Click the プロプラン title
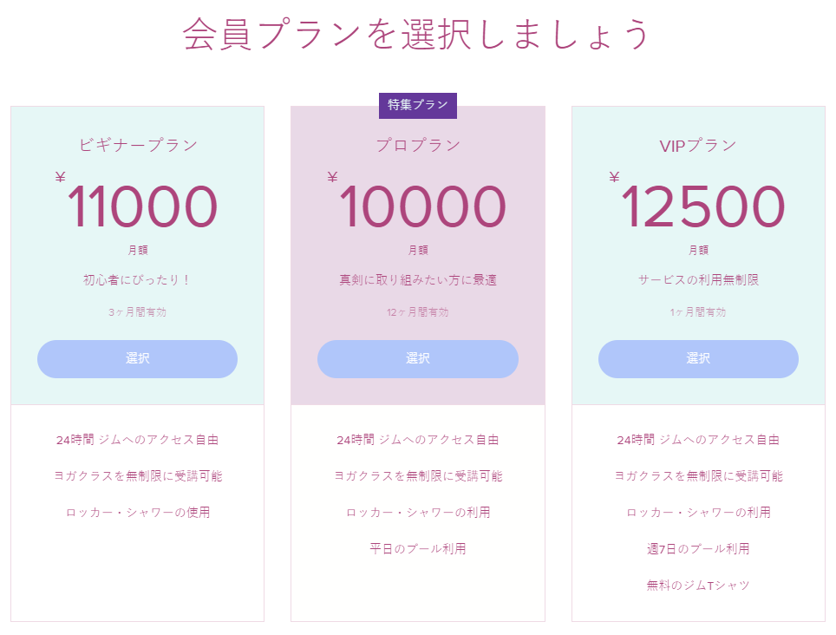 pyautogui.click(x=418, y=145)
